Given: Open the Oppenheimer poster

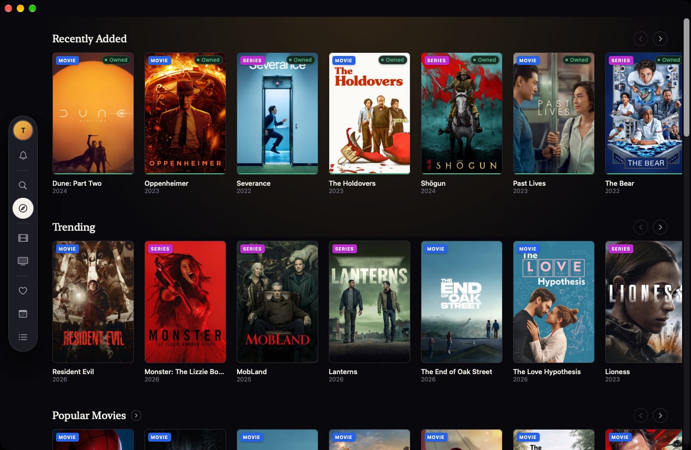Looking at the screenshot, I should (185, 114).
